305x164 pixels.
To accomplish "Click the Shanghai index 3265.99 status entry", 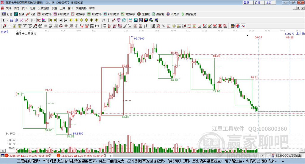I will tap(28, 156).
